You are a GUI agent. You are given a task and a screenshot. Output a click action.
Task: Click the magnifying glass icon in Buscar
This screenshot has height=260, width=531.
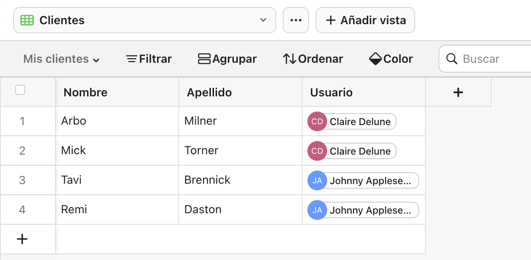(452, 59)
